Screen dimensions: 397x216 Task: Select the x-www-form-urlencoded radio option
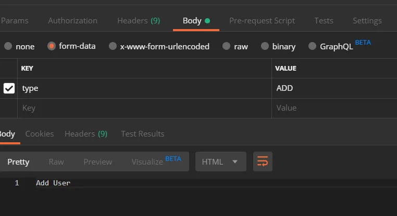pyautogui.click(x=113, y=46)
